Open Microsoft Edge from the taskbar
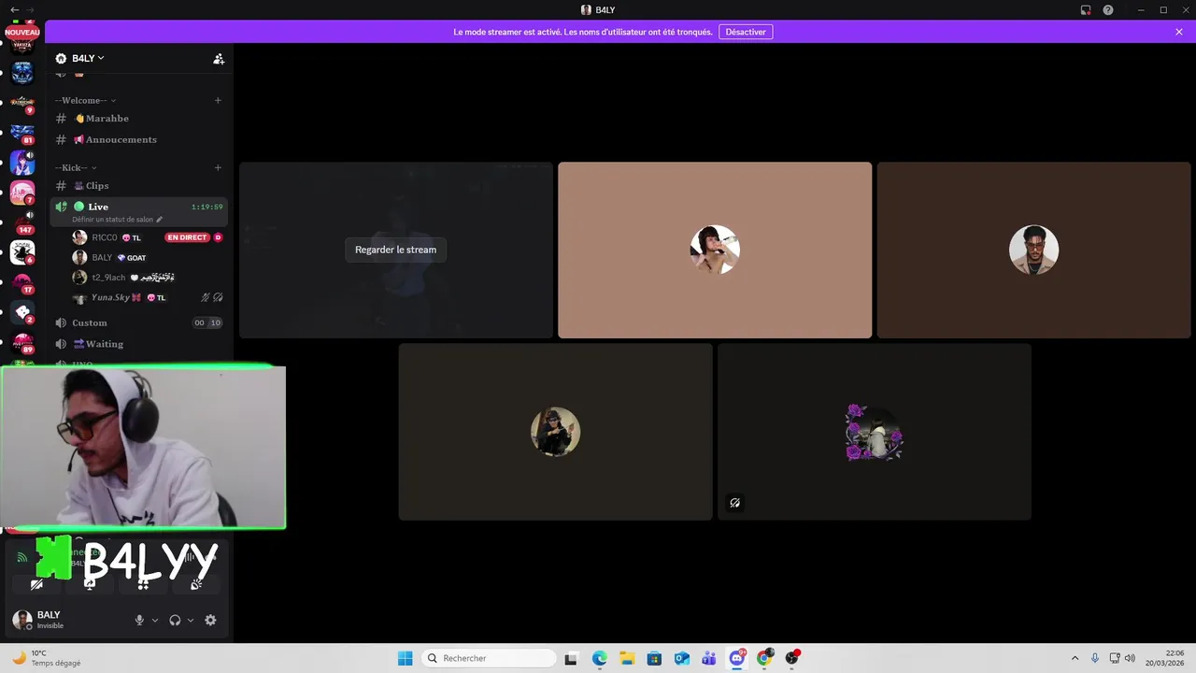This screenshot has height=673, width=1196. point(600,658)
